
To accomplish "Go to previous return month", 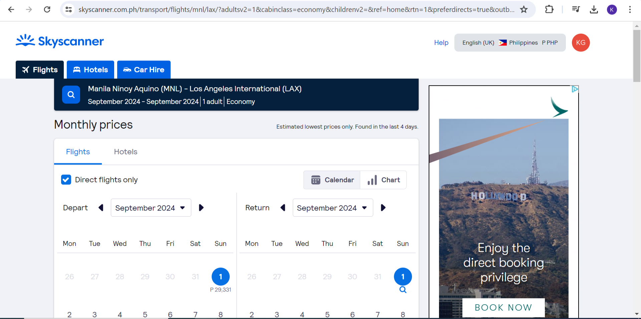I will (x=283, y=208).
